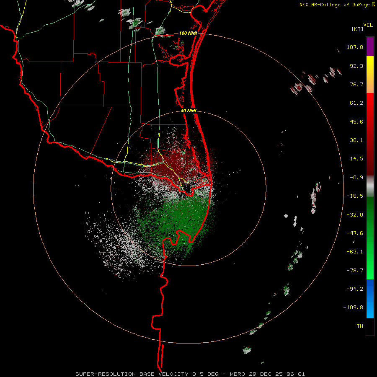Click the 76.7 velocity scale value
The width and height of the screenshot is (377, 377).
(356, 84)
